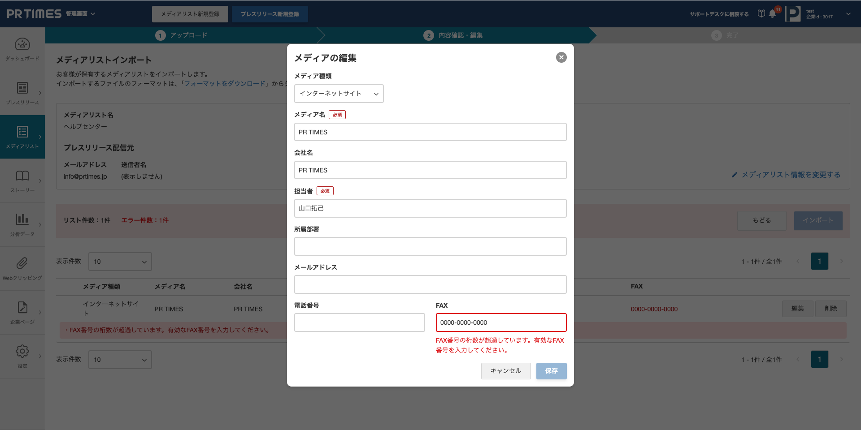The height and width of the screenshot is (430, 861).
Task: Click change media list information link
Action: [x=791, y=175]
